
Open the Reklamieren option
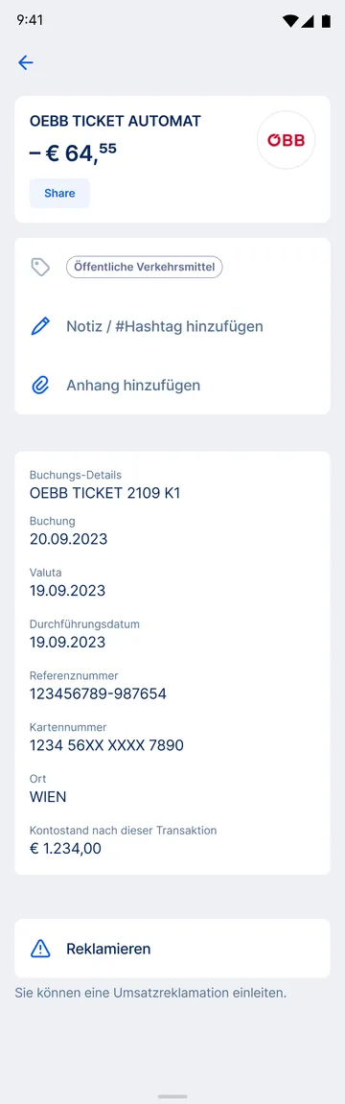172,949
